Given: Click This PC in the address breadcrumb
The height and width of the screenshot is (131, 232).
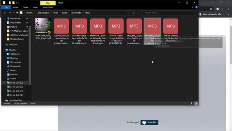Looking at the screenshot, I should [29, 13].
